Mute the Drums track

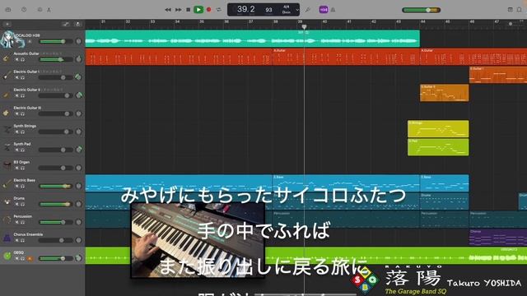[16, 205]
